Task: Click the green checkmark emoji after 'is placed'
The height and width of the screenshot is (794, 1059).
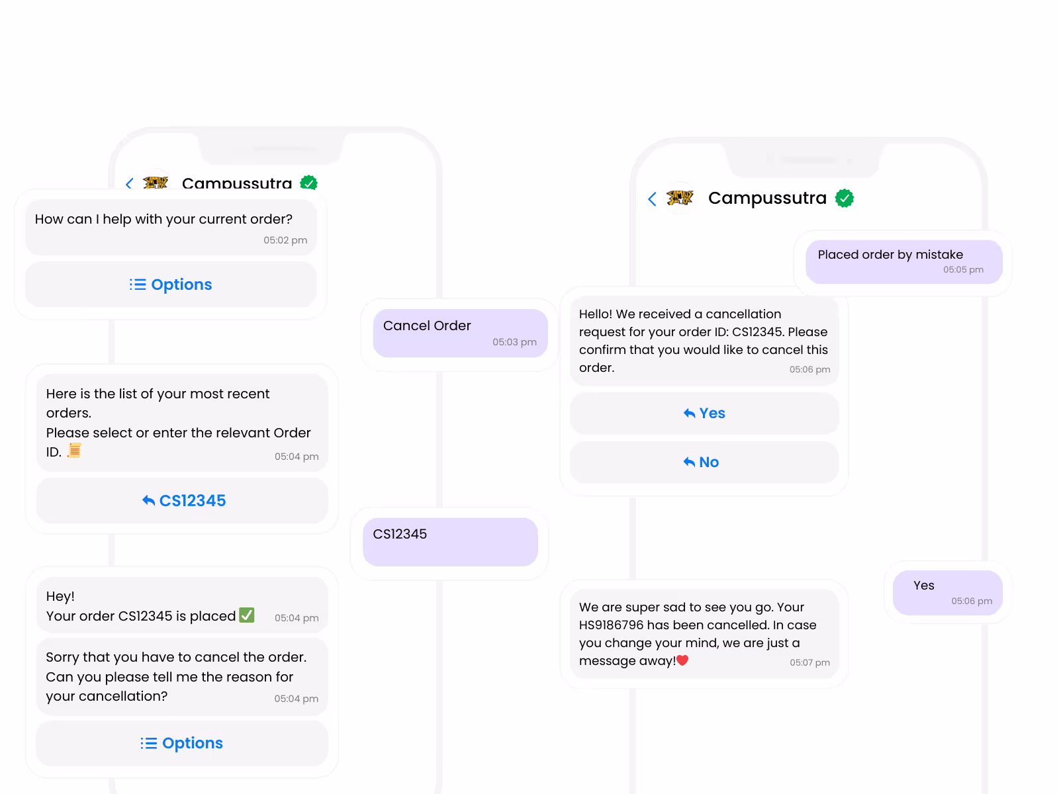Action: tap(247, 615)
